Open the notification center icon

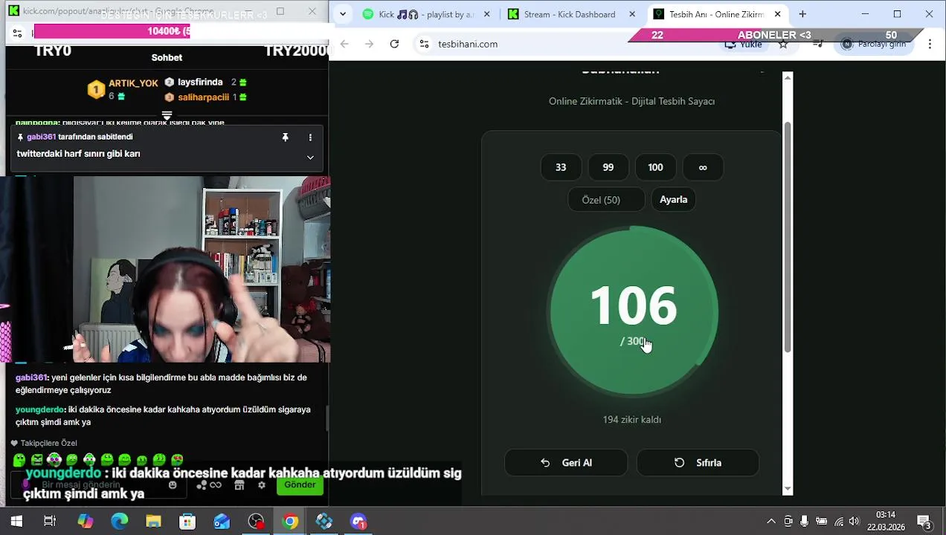tap(924, 522)
